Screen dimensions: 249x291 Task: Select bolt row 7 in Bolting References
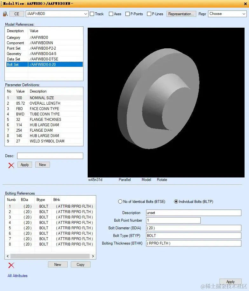pos(51,239)
